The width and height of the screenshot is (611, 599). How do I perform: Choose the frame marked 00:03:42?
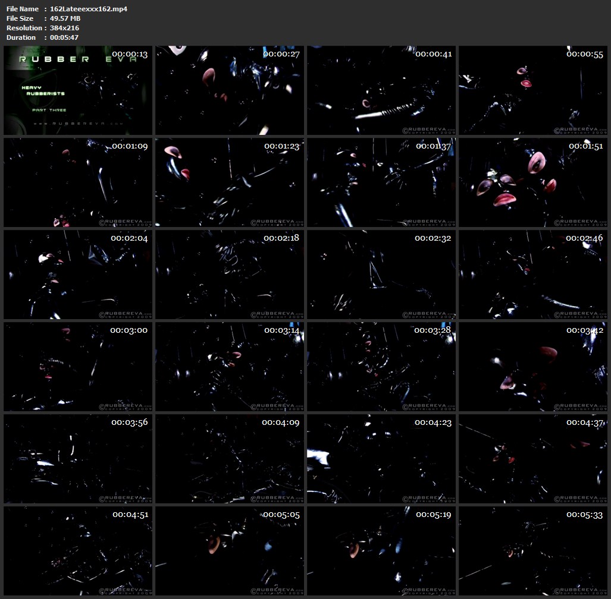532,367
